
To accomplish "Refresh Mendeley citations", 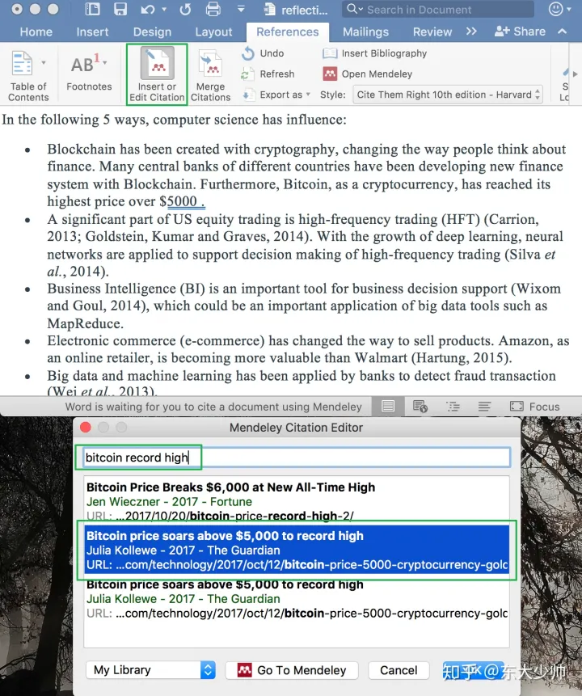I will (x=268, y=74).
